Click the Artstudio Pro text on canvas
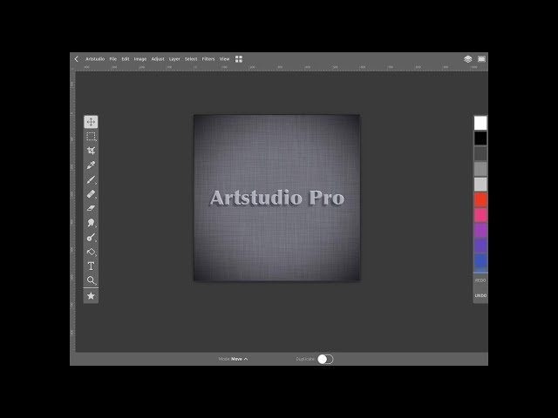The height and width of the screenshot is (418, 558). [277, 198]
